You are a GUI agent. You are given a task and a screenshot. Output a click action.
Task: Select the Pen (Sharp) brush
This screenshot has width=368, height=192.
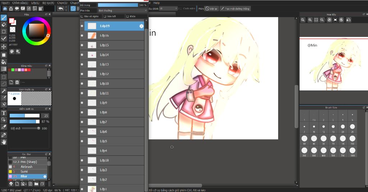(x=27, y=162)
